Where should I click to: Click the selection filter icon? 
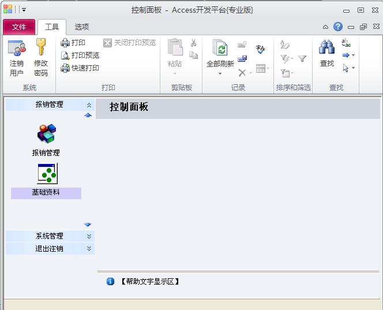(284, 59)
